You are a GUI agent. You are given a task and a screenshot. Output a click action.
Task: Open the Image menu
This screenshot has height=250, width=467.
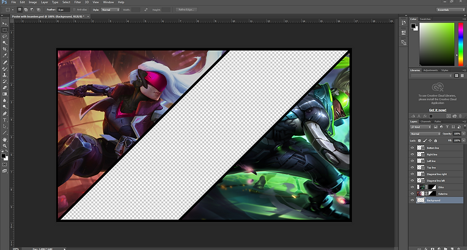click(33, 2)
